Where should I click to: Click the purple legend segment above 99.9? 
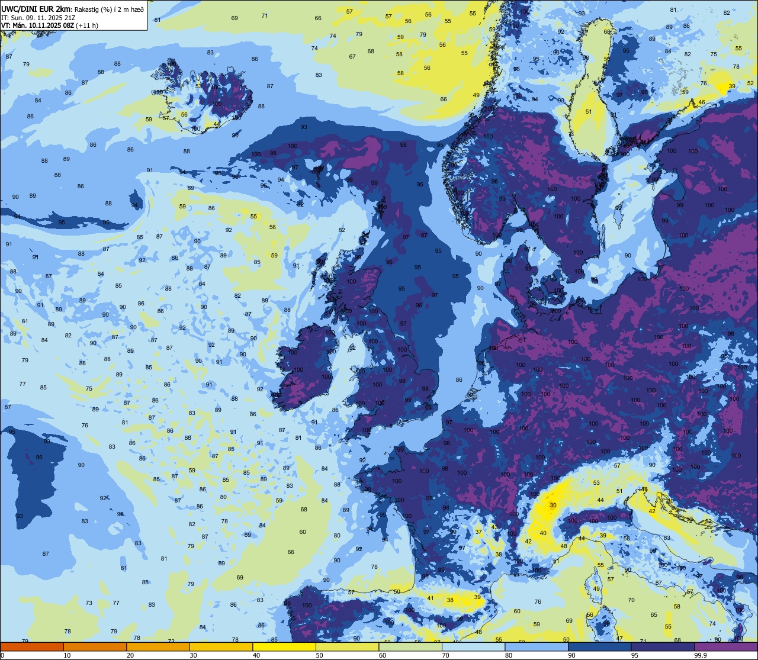(x=725, y=646)
